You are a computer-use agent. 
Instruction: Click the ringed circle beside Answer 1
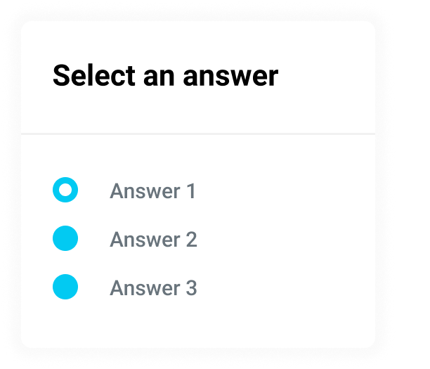point(65,190)
